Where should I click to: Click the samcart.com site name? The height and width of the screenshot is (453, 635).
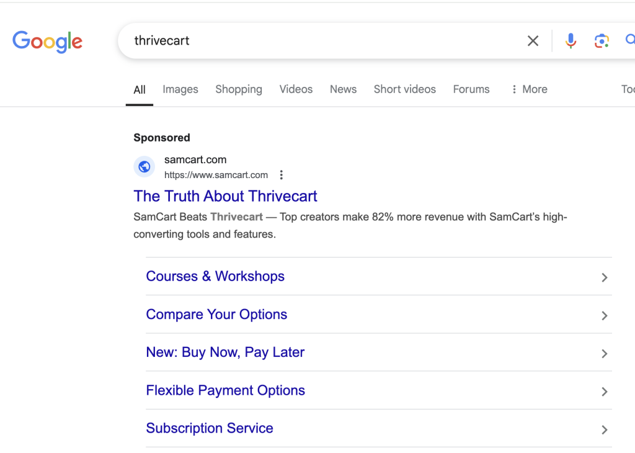[195, 159]
